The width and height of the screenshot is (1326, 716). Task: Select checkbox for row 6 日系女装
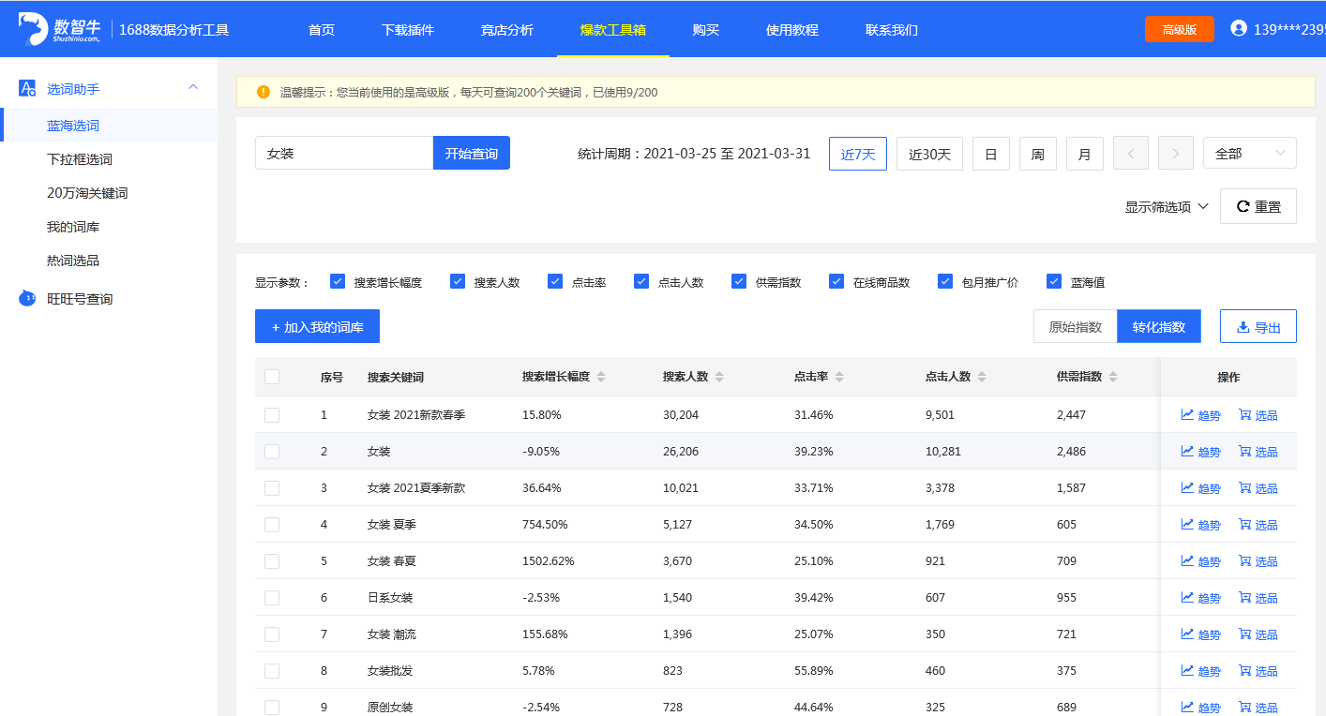coord(272,597)
